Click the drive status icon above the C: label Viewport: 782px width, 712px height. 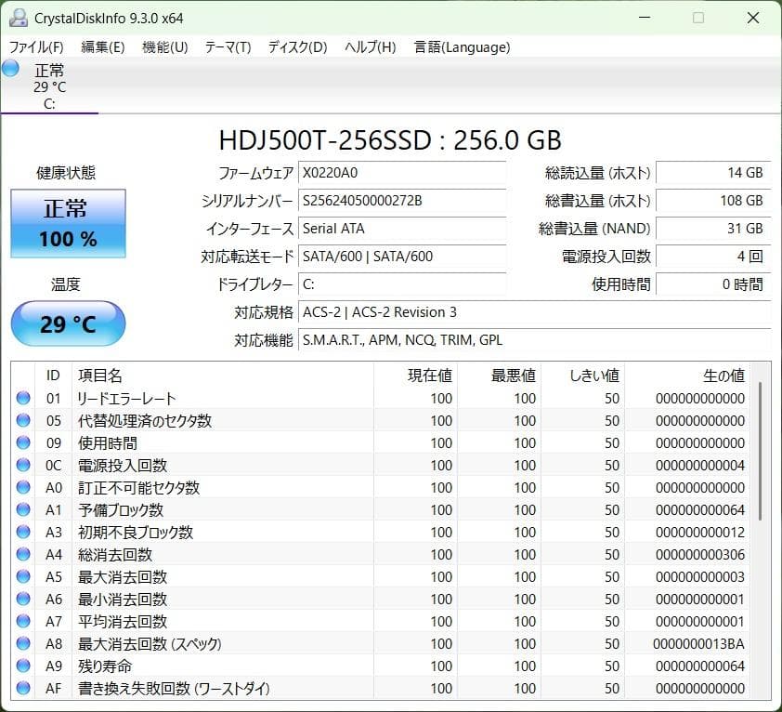point(10,68)
